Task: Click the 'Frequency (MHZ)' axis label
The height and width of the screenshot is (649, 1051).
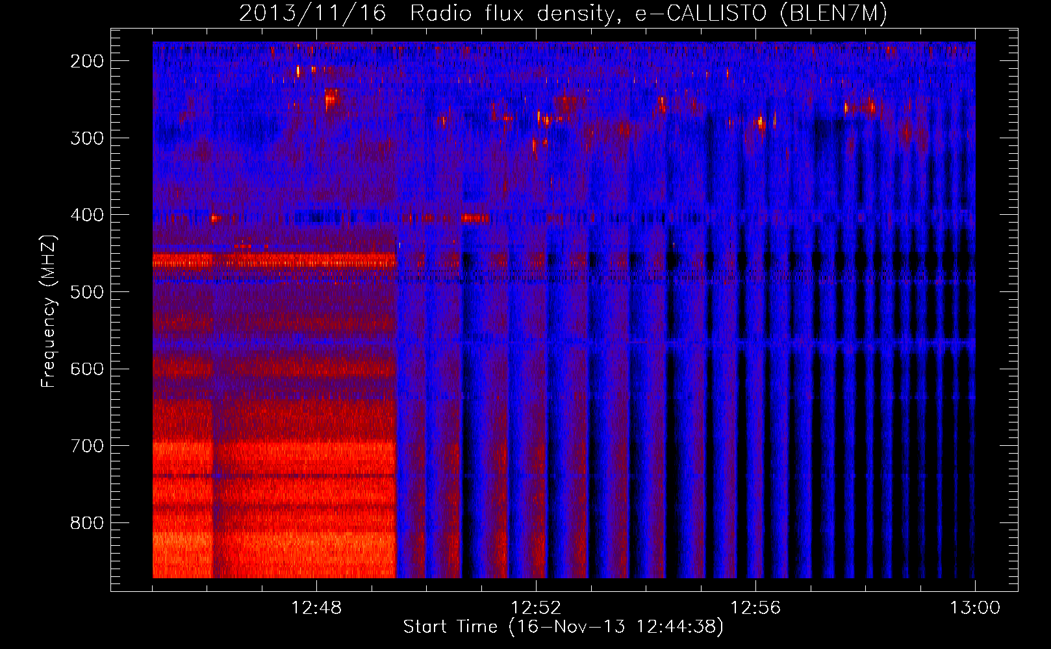Action: (x=49, y=311)
